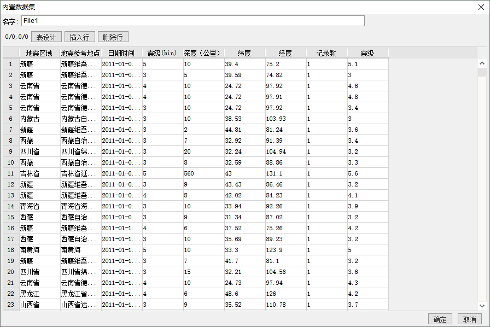Click depth value 560
The image size is (490, 327).
pos(203,173)
